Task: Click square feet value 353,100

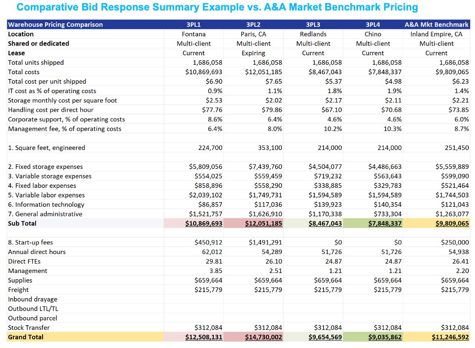Action: [x=270, y=148]
